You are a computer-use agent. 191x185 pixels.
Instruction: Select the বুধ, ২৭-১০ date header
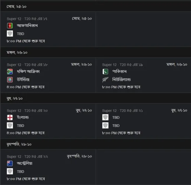coord(15,98)
